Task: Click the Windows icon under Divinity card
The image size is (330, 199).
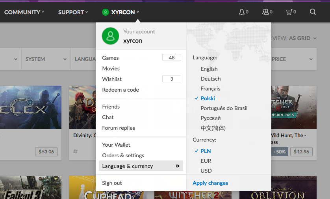Action: [75, 151]
